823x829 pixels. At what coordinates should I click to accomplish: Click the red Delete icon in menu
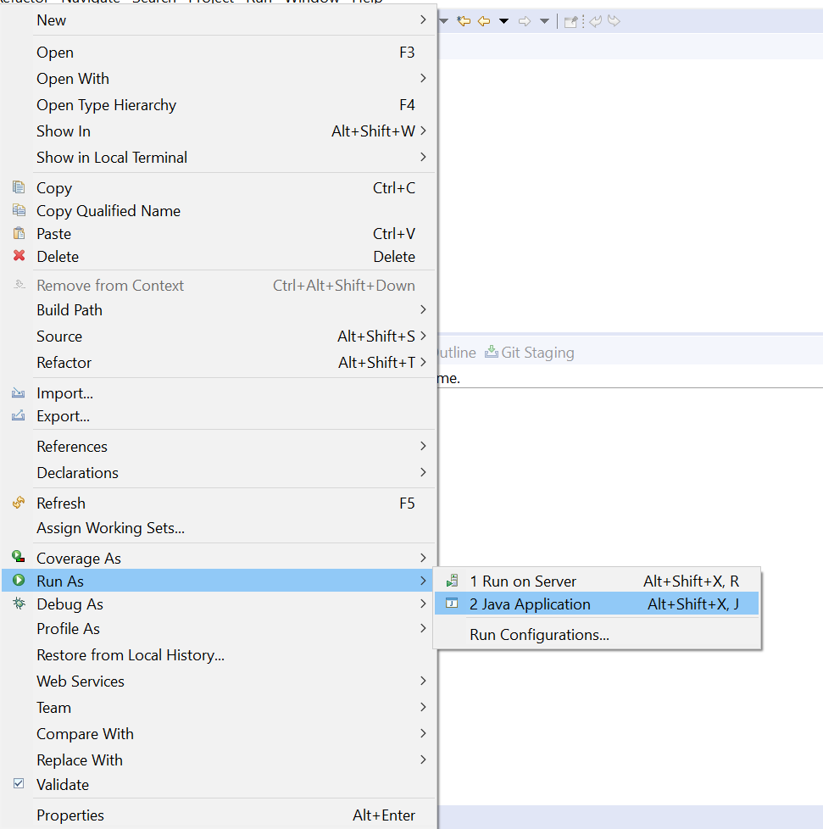pyautogui.click(x=19, y=256)
